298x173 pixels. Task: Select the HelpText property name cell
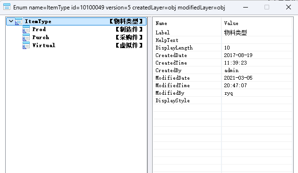(187, 40)
